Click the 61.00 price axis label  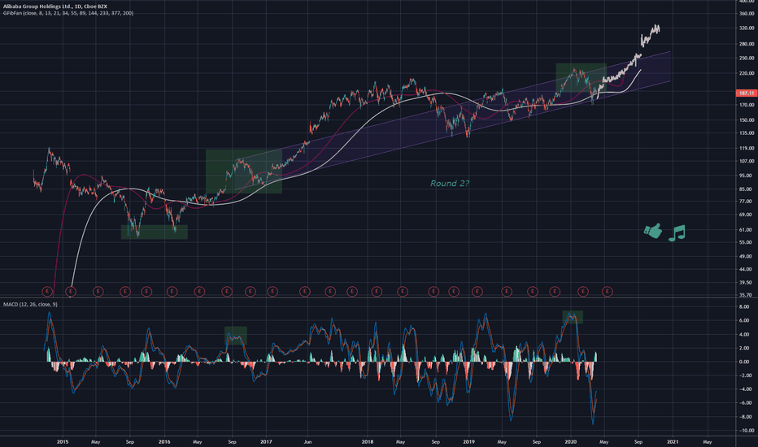pos(746,230)
